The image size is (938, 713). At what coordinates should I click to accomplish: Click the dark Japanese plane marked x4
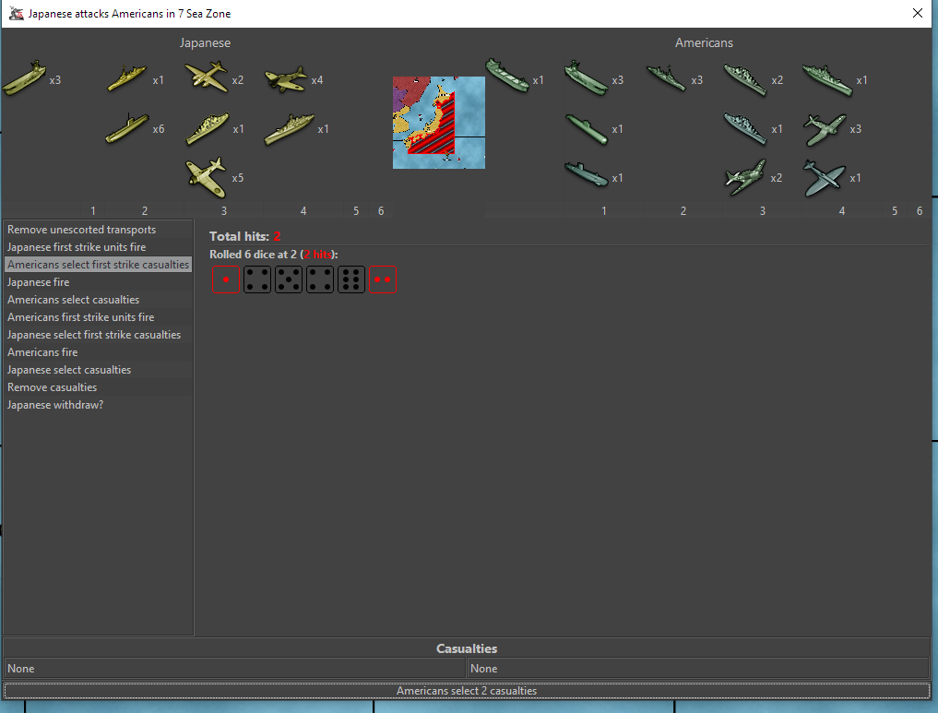pos(286,80)
